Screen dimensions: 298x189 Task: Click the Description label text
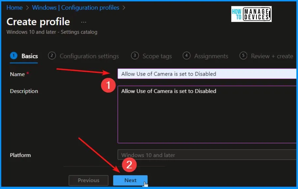coord(24,91)
